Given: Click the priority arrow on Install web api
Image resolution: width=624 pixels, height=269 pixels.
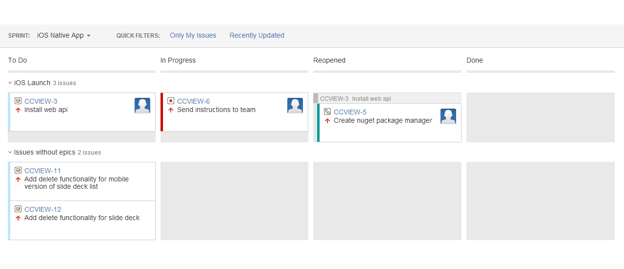Looking at the screenshot, I should [x=18, y=110].
